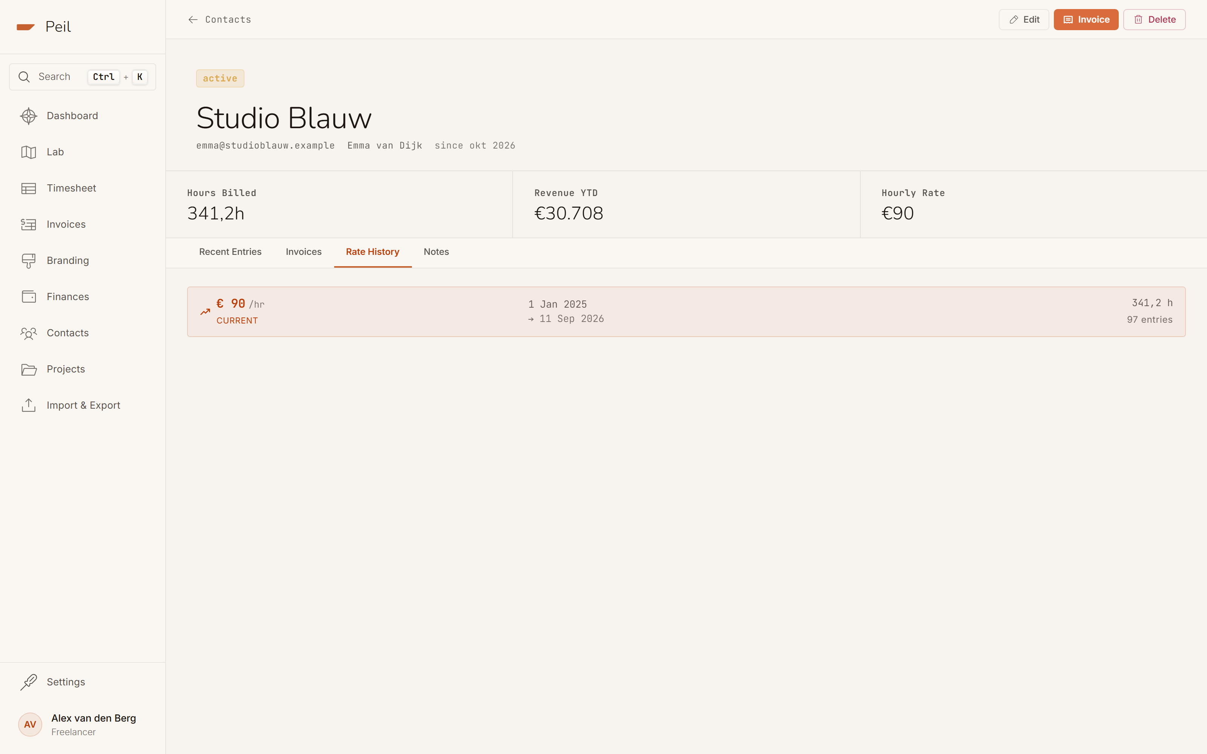Viewport: 1207px width, 754px height.
Task: Open the Notes tab
Action: coord(436,252)
